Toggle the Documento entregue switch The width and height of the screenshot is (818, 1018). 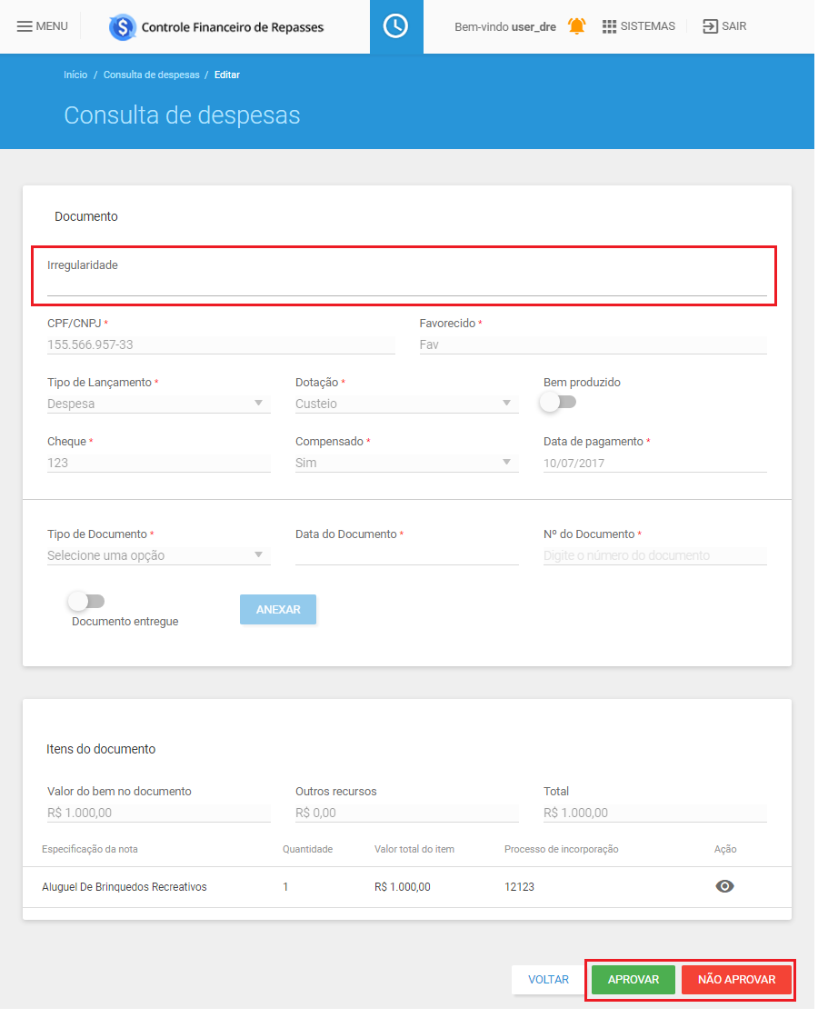[x=86, y=602]
